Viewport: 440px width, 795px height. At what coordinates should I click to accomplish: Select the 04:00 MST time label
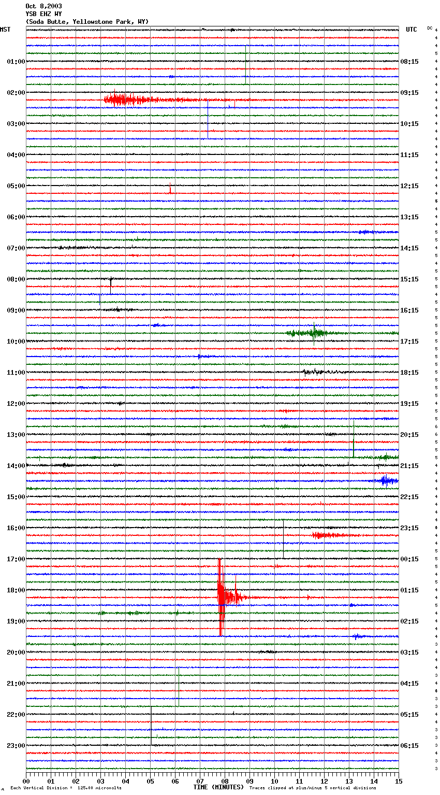16,155
